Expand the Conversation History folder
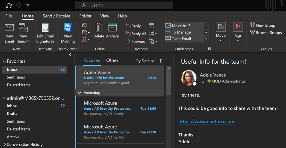The image size is (286, 148). 5,145
